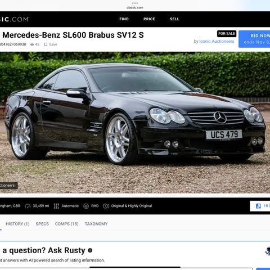
Task: Click the 'Original & Highly Original' text
Action: click(132, 206)
